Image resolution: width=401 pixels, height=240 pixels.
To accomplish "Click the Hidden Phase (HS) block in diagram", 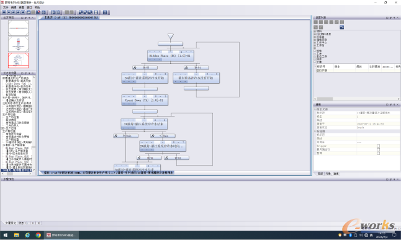I will [171, 56].
